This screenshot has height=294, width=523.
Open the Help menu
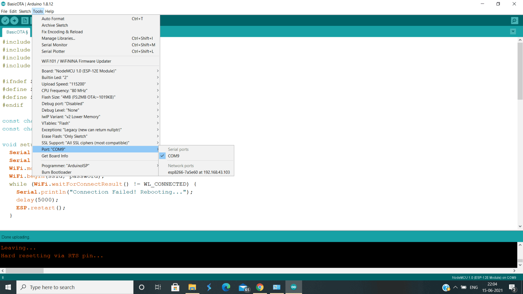[x=50, y=11]
